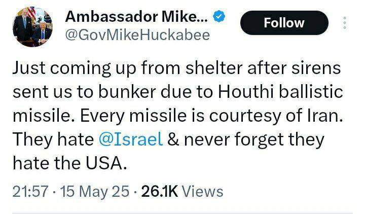365x214 pixels.
Task: Click the blue verified checkmark badge
Action: click(219, 18)
